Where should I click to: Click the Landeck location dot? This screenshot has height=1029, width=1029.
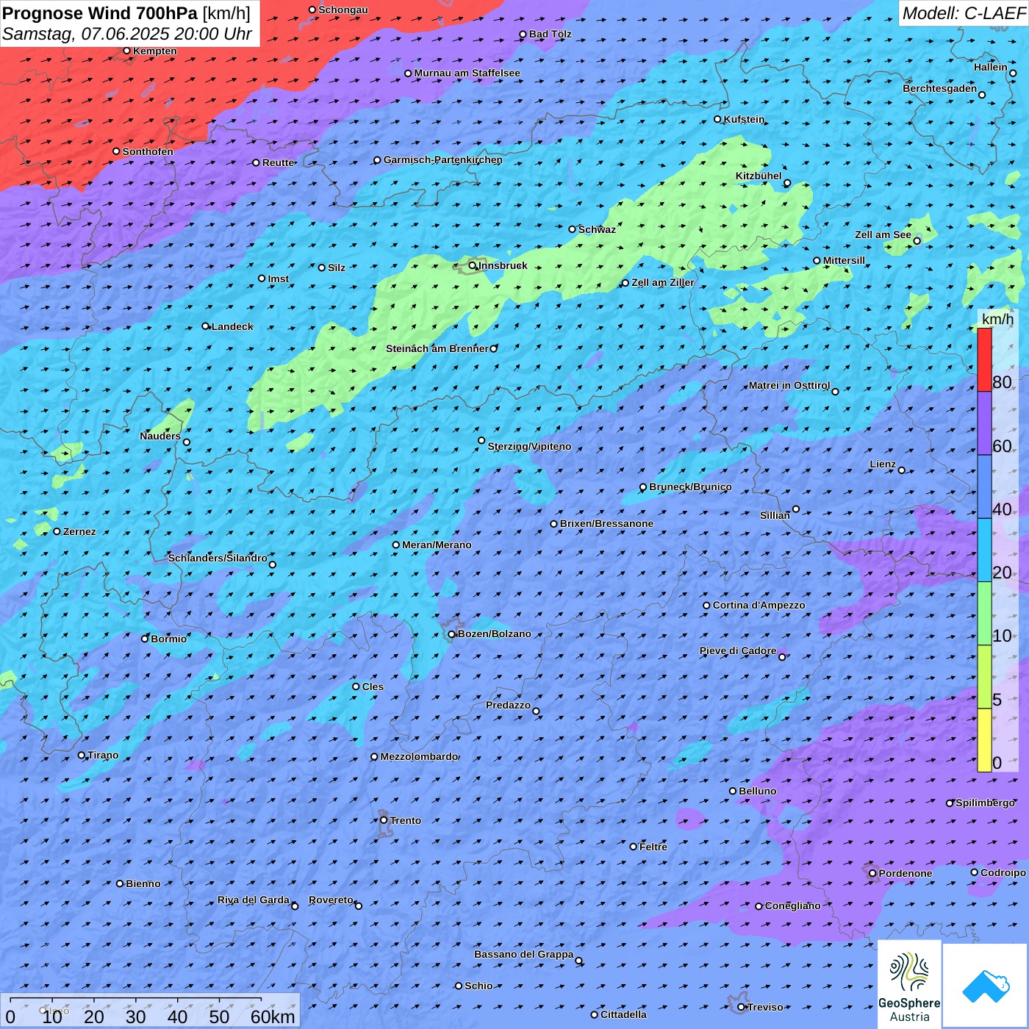[x=205, y=326]
